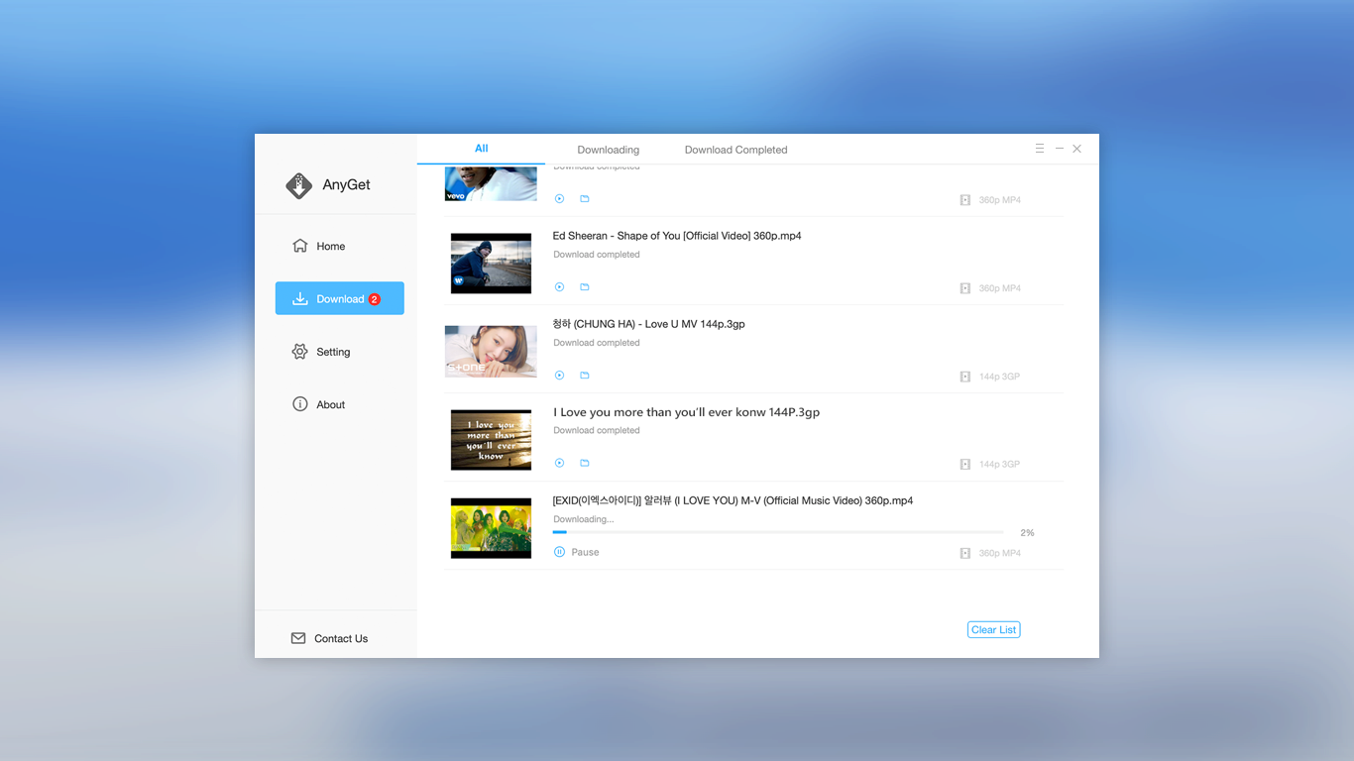
Task: Switch to the All tab
Action: [x=481, y=149]
